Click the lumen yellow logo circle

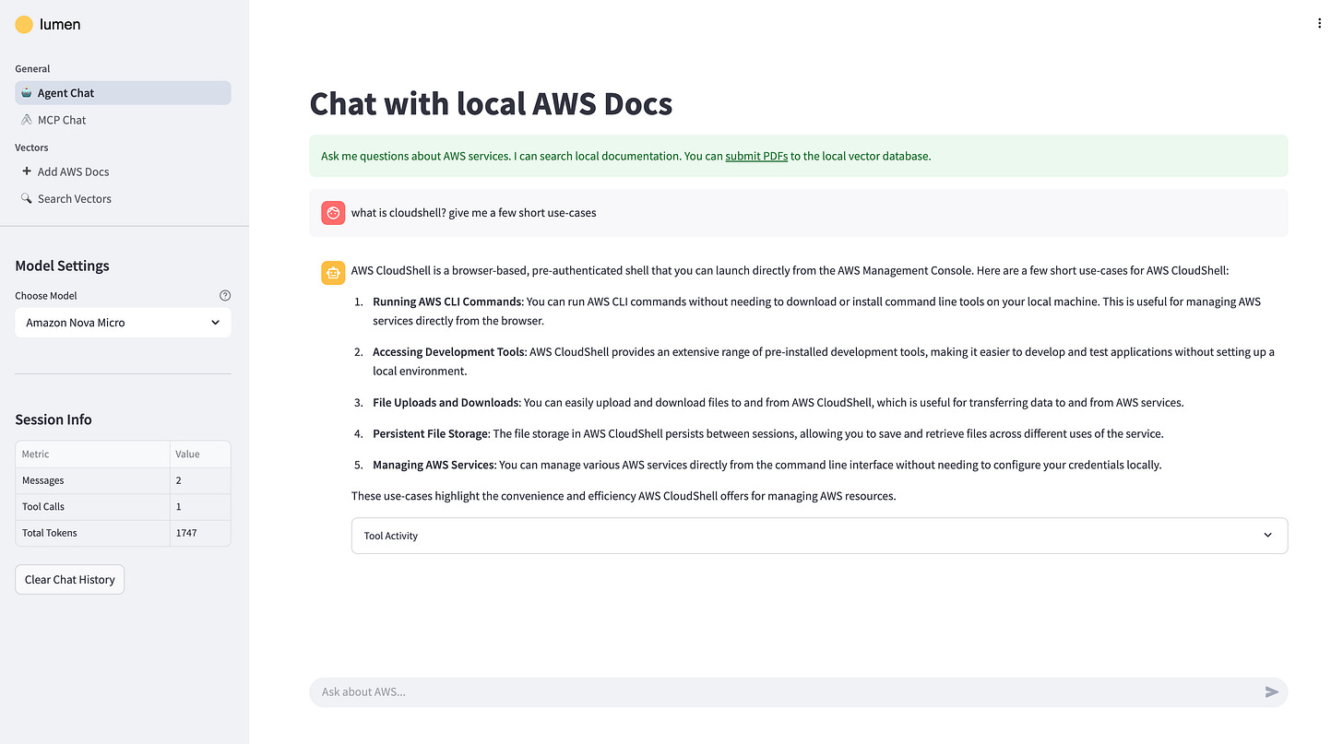24,25
